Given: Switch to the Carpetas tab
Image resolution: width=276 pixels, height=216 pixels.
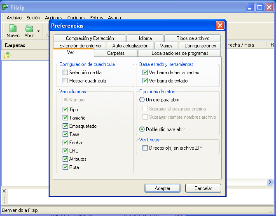Looking at the screenshot, I should point(116,53).
